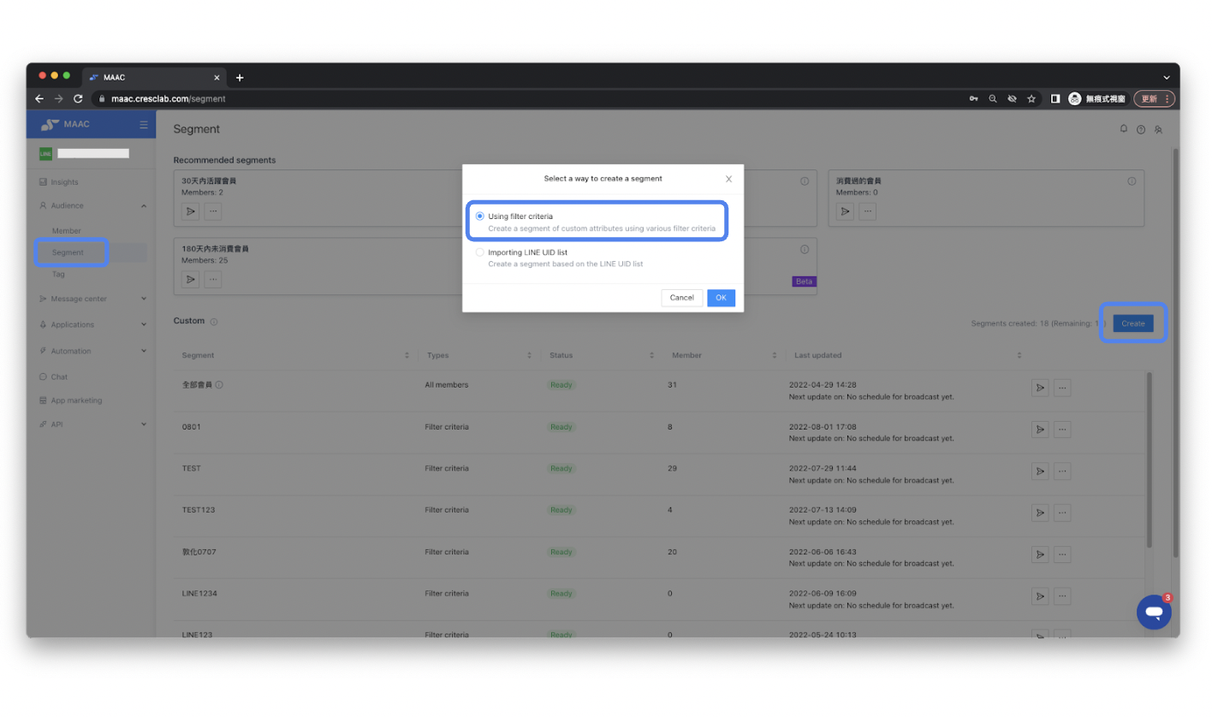Open the chat support bubble
Image resolution: width=1212 pixels, height=717 pixels.
(x=1153, y=613)
